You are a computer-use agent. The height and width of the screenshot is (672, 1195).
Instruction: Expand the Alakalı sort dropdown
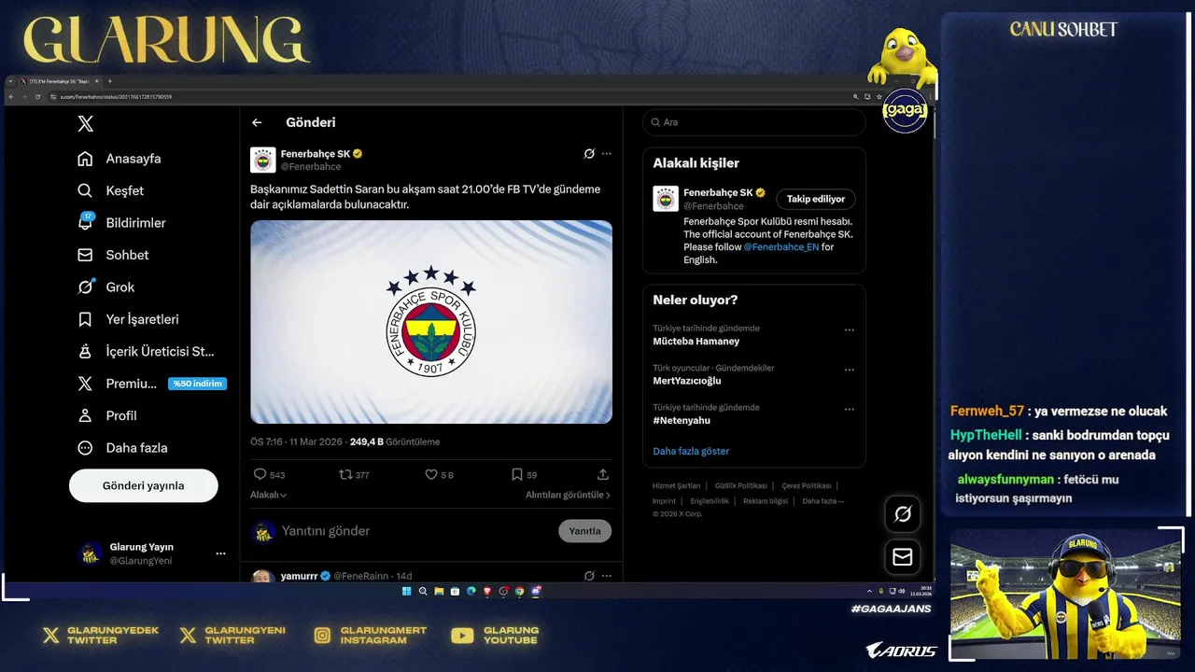pos(269,495)
